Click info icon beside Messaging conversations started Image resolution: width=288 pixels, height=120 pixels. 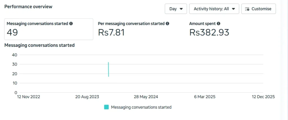[x=71, y=24]
